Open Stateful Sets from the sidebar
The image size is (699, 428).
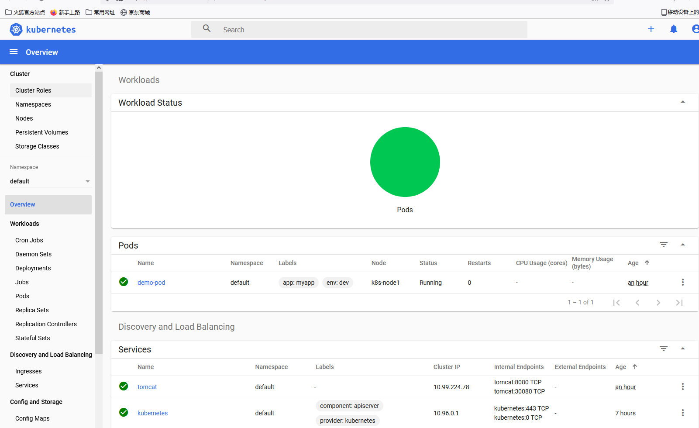pyautogui.click(x=33, y=338)
